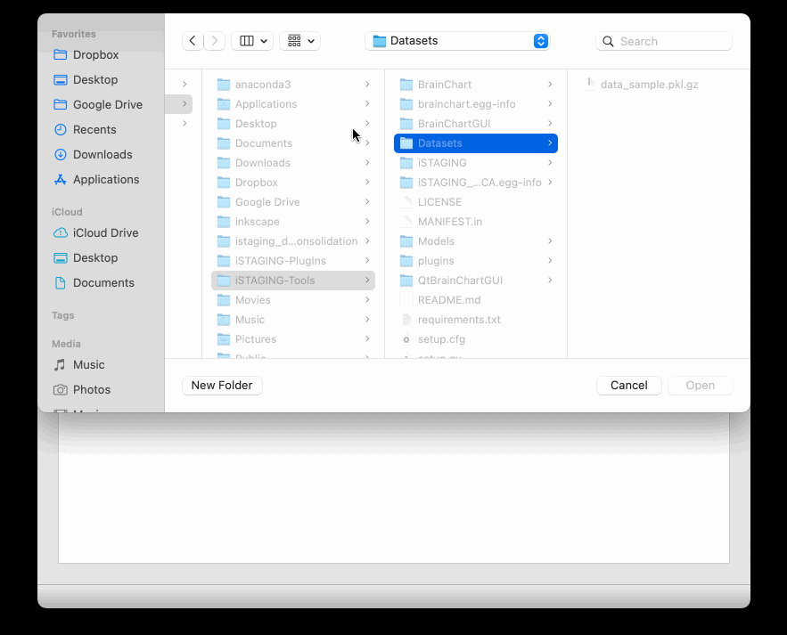This screenshot has height=635, width=787.
Task: Expand the BrainChart folder chevron
Action: (550, 85)
